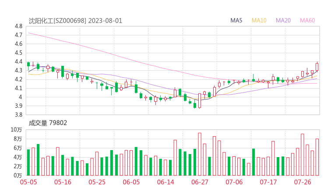
Task: Click the 4.1 price axis label
Action: [18, 88]
